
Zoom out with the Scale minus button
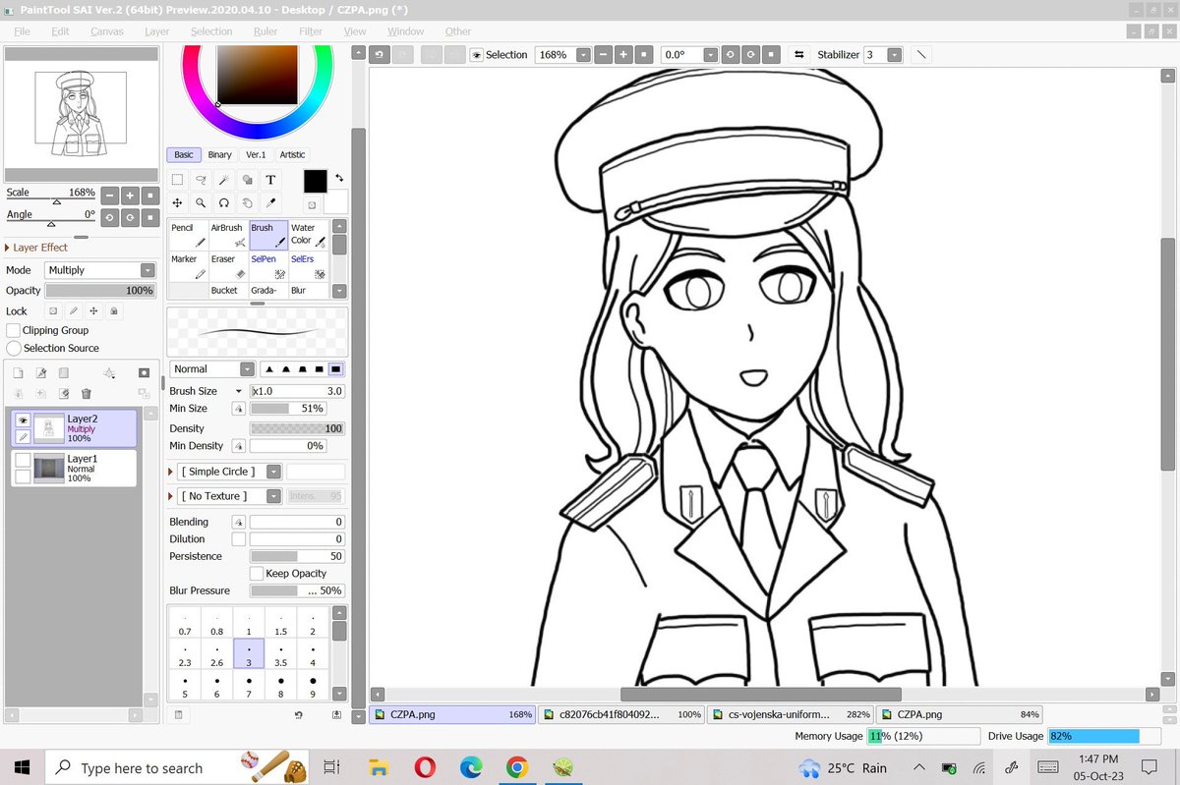click(x=109, y=195)
